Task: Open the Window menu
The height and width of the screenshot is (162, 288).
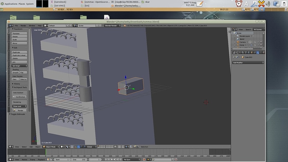Action: 32,26
